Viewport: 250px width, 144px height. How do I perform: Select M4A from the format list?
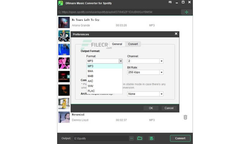click(104, 71)
